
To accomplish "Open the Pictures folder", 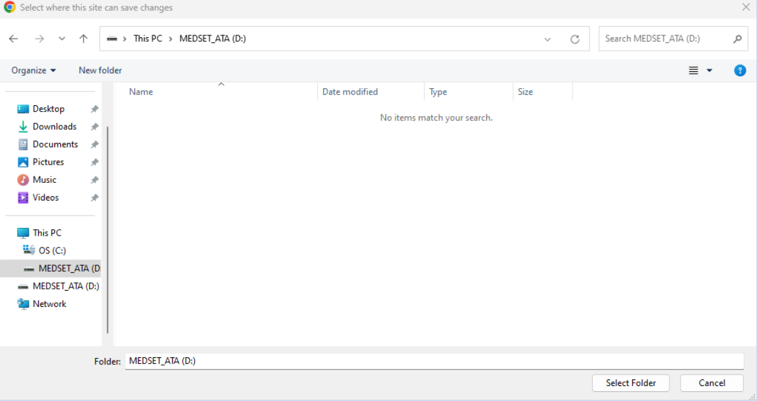I will point(49,161).
